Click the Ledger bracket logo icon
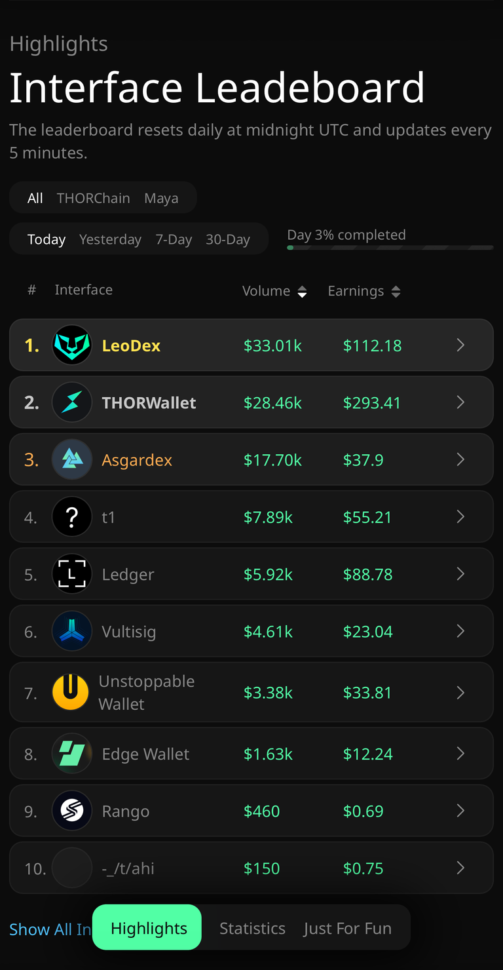 point(72,574)
